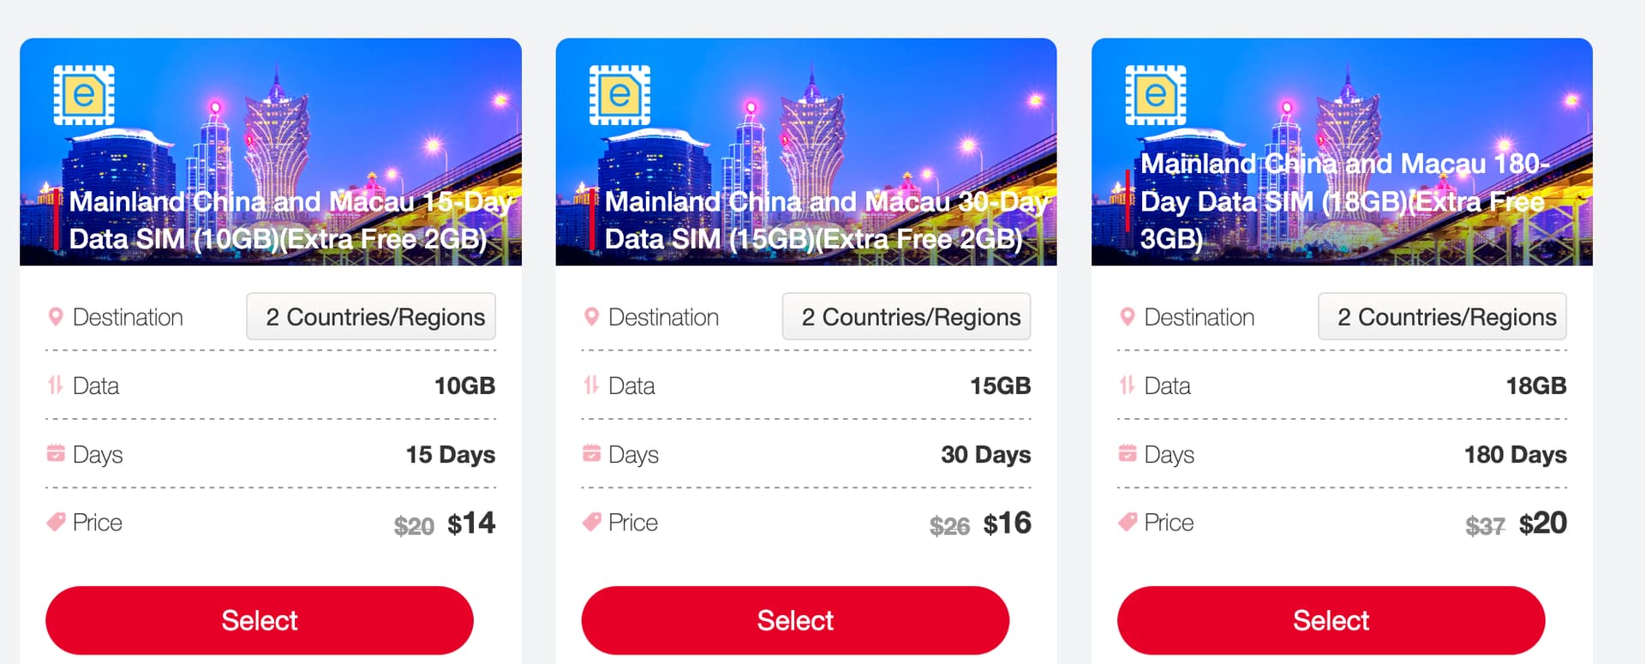Viewport: 1645px width, 664px height.
Task: Click the Price tag icon in 30-Day plan
Action: coord(591,522)
